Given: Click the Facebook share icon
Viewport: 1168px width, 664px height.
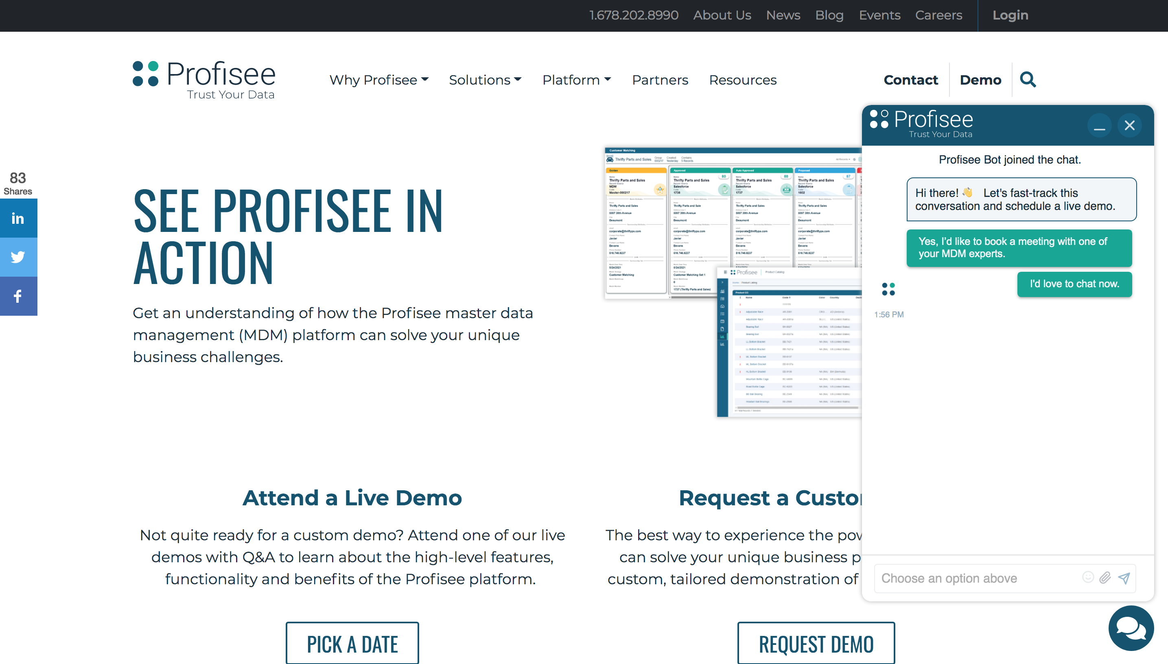Looking at the screenshot, I should point(18,296).
